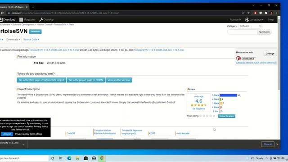Open Complete Walker Revision Administrator link
The image size is (288, 162).
105,132
